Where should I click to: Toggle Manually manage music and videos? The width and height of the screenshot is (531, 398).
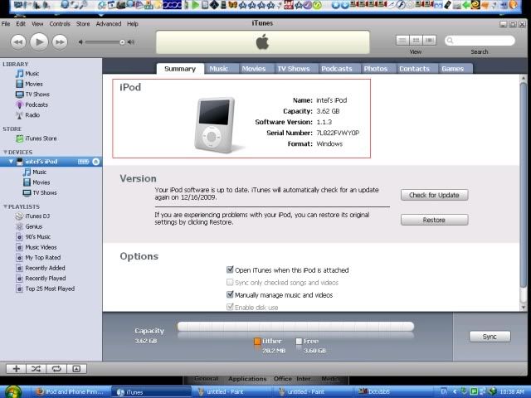click(230, 294)
